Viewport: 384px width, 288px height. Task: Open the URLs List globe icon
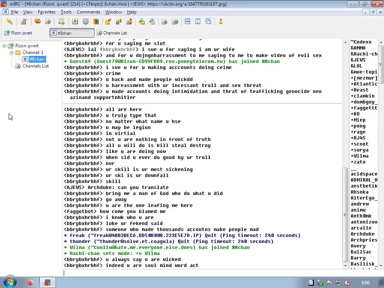[175, 21]
